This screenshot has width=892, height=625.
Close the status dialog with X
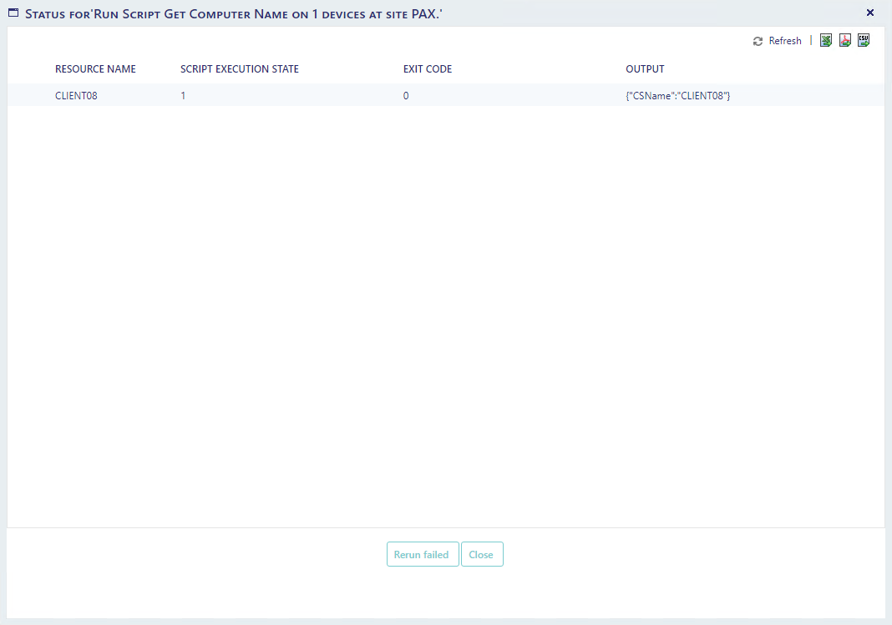click(870, 13)
